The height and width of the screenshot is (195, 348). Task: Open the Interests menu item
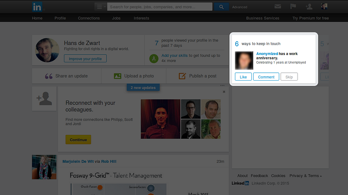[141, 18]
